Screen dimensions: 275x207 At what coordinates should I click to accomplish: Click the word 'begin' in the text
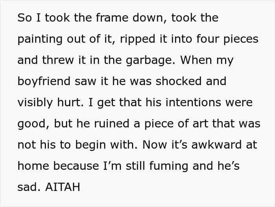[90, 145]
